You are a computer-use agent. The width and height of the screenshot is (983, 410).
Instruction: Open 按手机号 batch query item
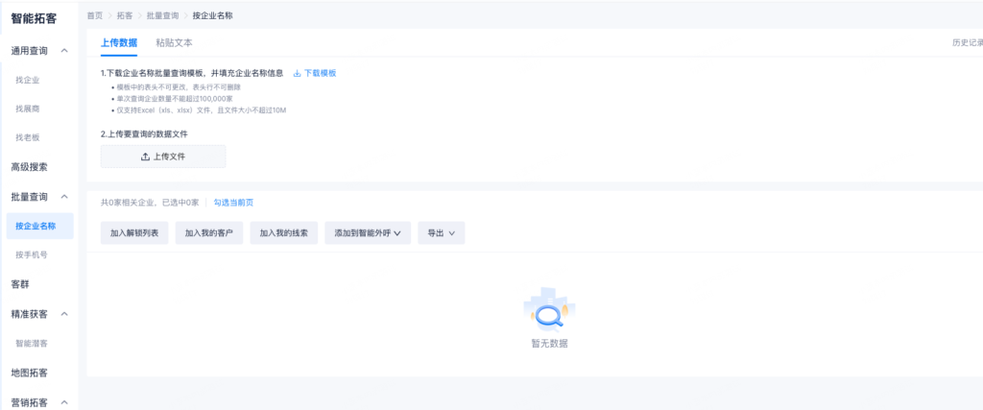[x=32, y=255]
